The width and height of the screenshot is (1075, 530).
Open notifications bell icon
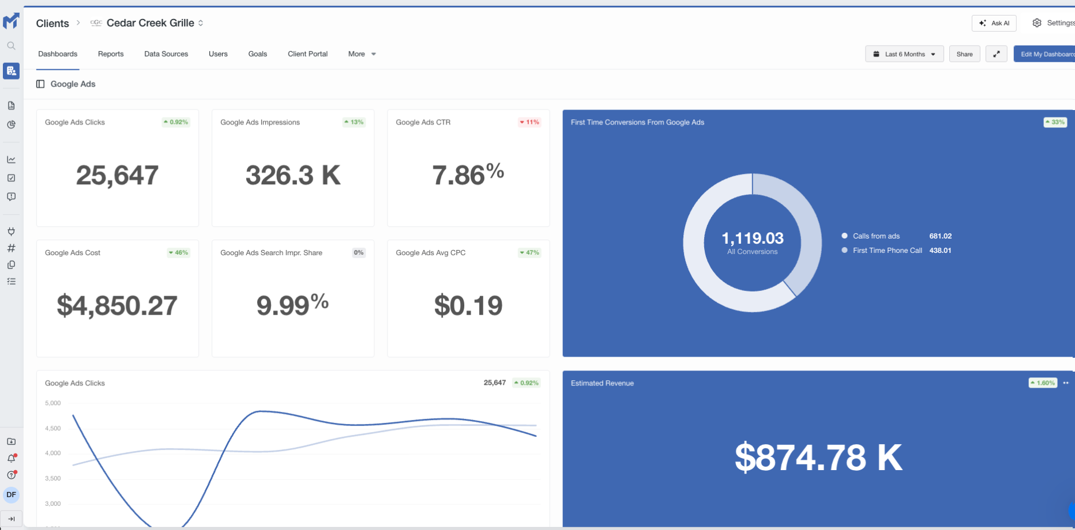[x=11, y=459]
